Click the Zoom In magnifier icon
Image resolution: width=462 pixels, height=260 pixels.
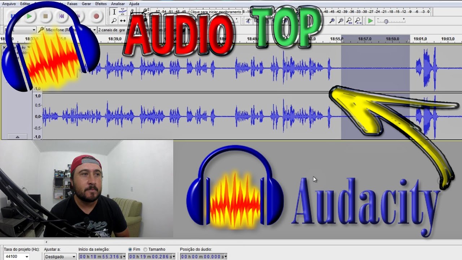[332, 21]
